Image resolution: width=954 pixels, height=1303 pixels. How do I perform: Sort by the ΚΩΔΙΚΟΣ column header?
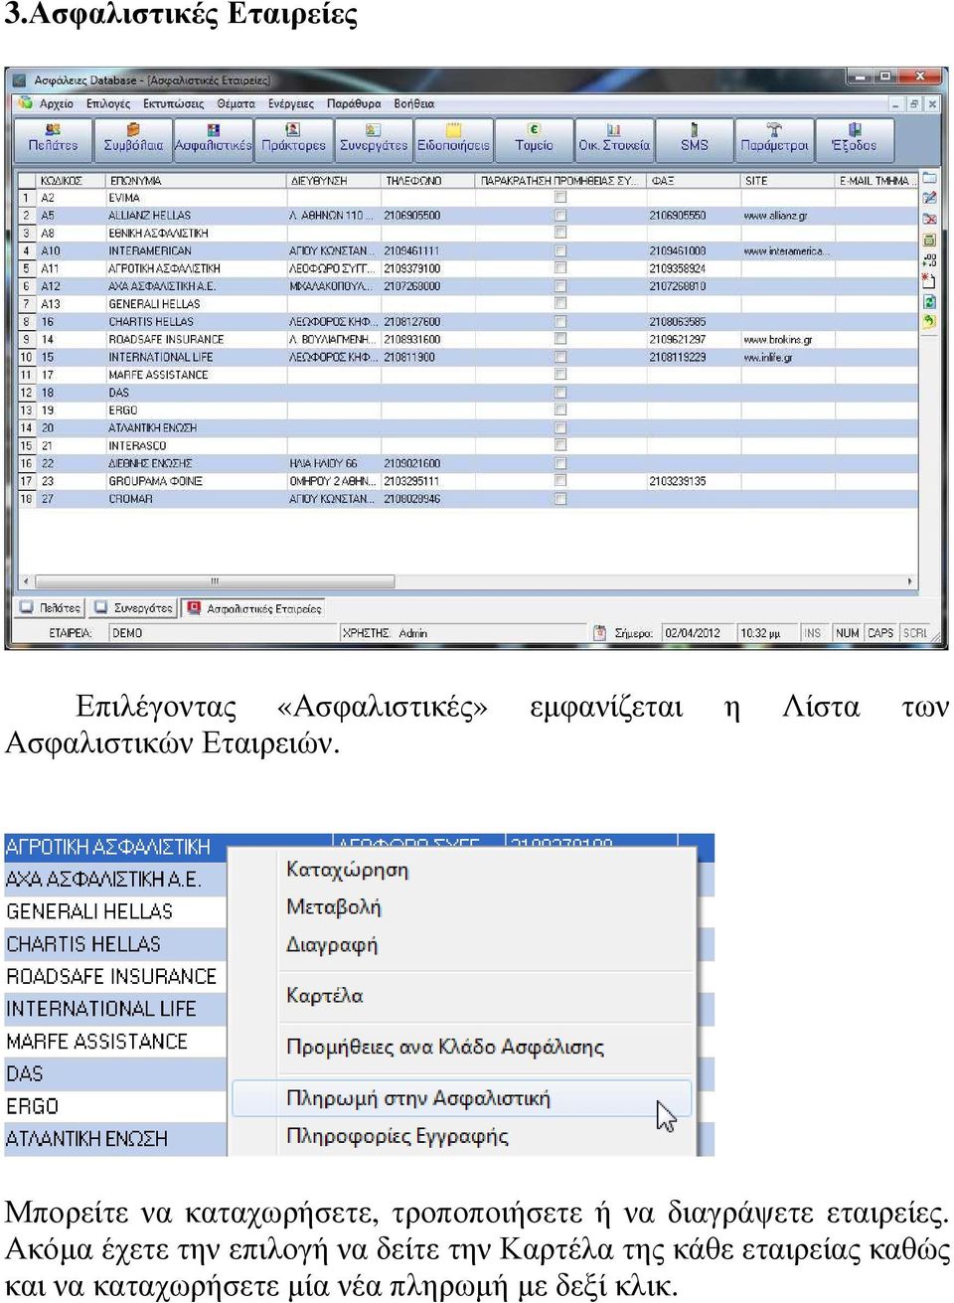[70, 181]
